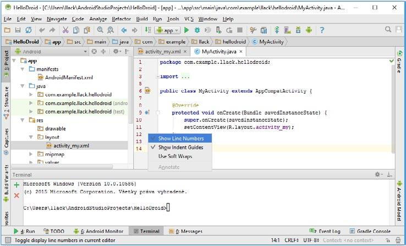Click the Synchronize icon in the toolbar
This screenshot has height=246, width=406.
[x=29, y=30]
